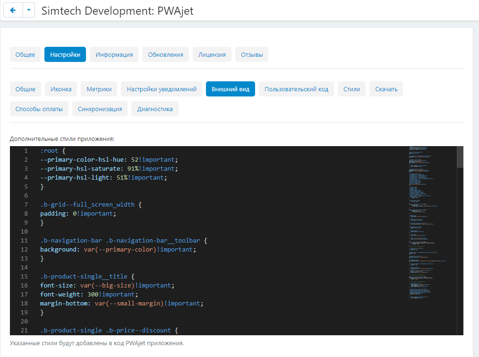
Task: Click the ':root {' line in editor
Action: [x=53, y=150]
